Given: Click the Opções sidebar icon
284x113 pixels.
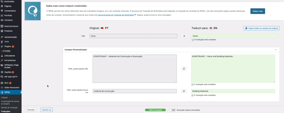Looking at the screenshot, I should [2, 72].
